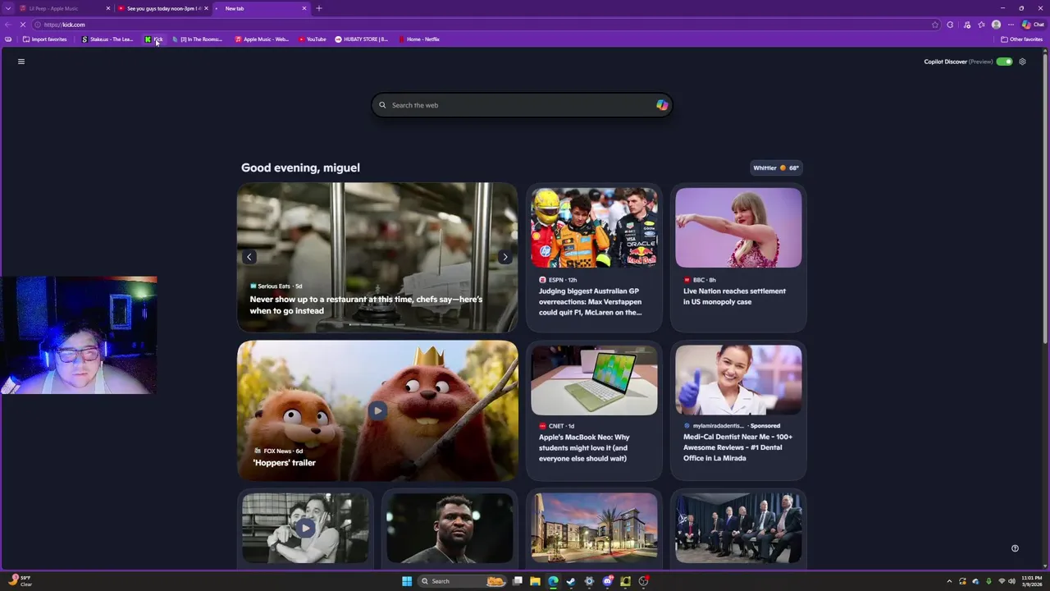Image resolution: width=1050 pixels, height=591 pixels.
Task: Open the taskbar clock showing 11:01 PM
Action: [x=1031, y=581]
